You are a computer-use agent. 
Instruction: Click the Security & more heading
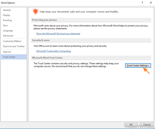click(x=41, y=40)
